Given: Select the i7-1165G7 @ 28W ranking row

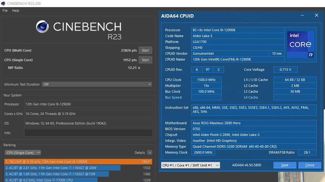Looking at the screenshot, I should click(x=78, y=168).
